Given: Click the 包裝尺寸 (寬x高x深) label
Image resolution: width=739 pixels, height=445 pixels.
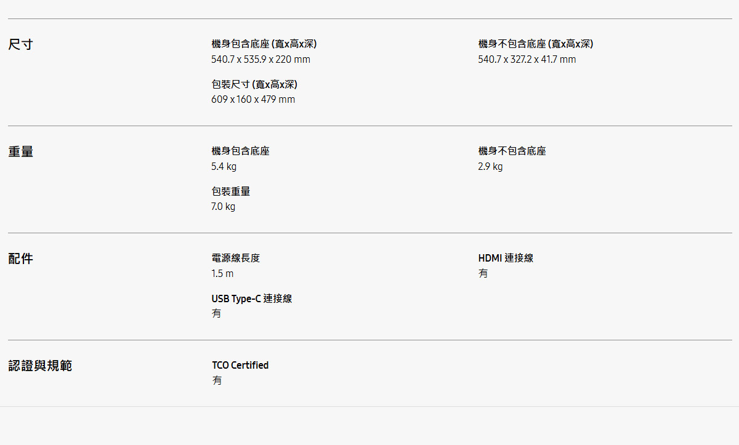Looking at the screenshot, I should pos(254,84).
